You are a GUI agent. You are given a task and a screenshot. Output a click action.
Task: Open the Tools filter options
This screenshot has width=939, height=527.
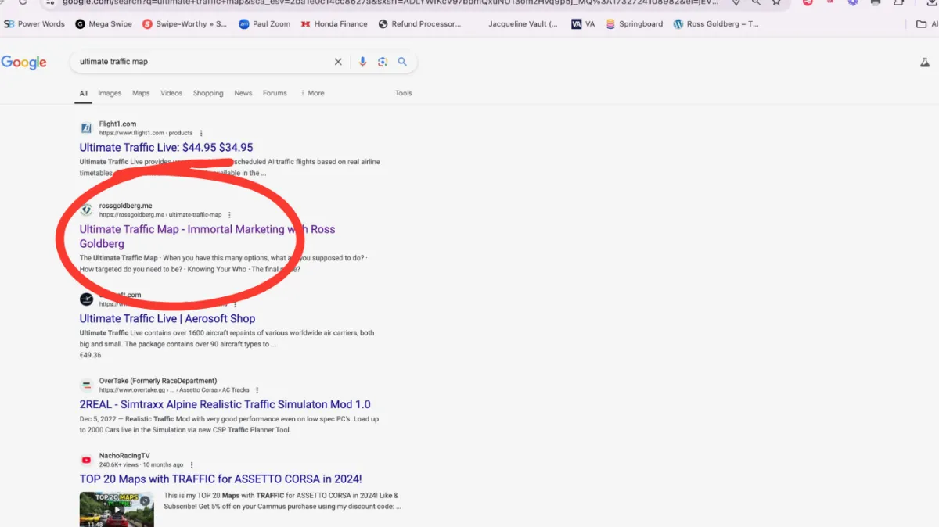tap(404, 93)
